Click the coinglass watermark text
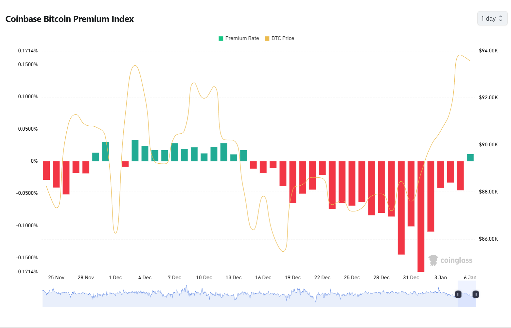Screen dimensions: 511x328 click(x=456, y=260)
